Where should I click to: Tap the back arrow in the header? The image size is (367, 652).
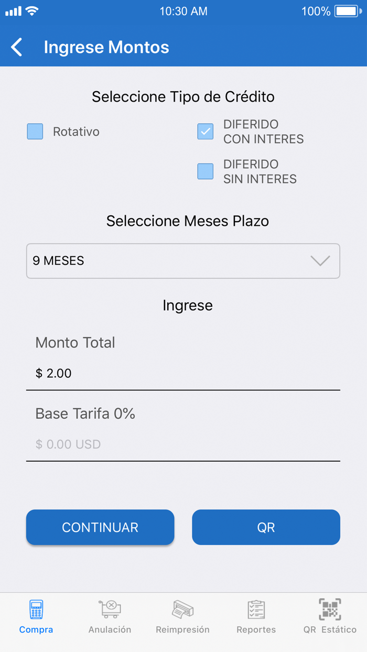(16, 47)
